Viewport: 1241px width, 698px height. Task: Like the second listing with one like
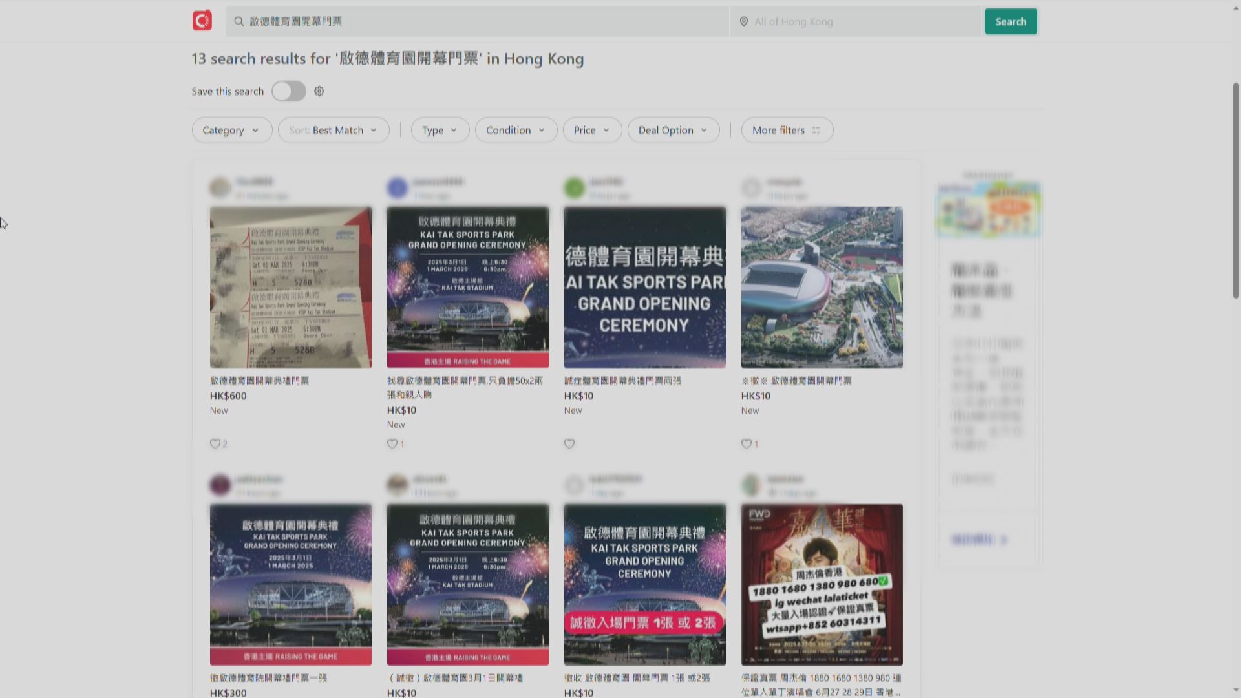392,444
